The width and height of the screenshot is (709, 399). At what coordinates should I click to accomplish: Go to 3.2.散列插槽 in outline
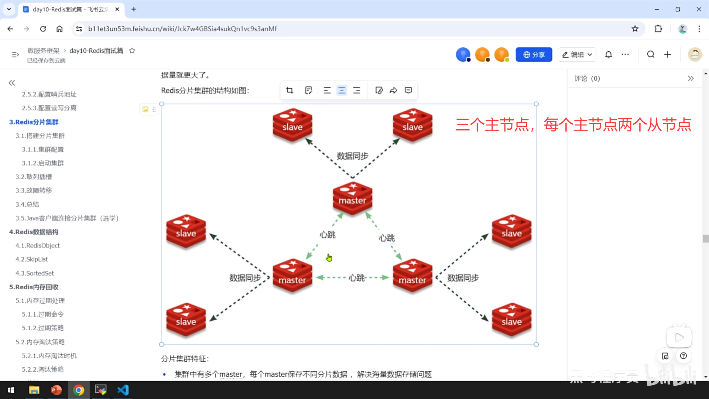(x=34, y=177)
